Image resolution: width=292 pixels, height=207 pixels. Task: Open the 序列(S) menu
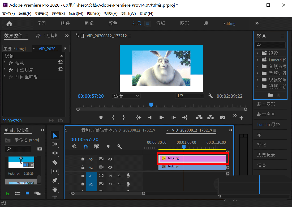point(58,14)
